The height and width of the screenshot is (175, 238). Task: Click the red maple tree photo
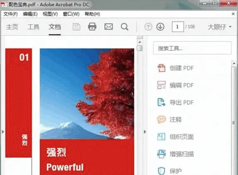click(x=87, y=94)
